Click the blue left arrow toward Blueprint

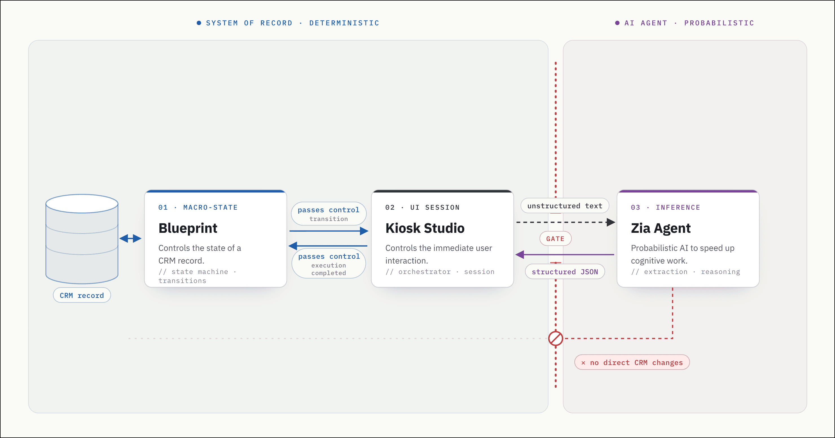[x=328, y=246]
